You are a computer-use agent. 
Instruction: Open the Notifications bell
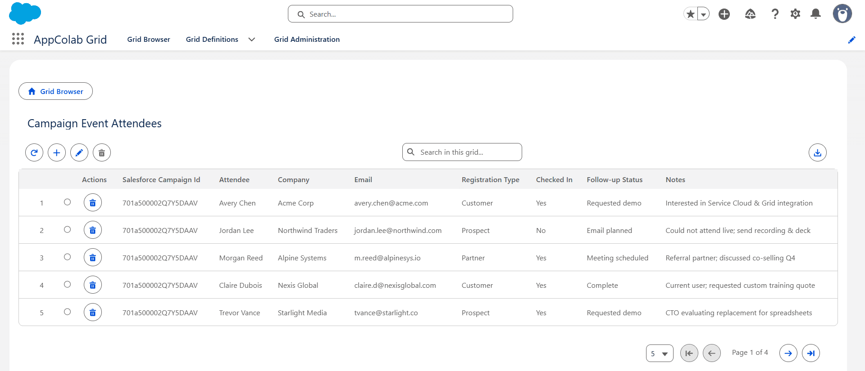click(815, 14)
